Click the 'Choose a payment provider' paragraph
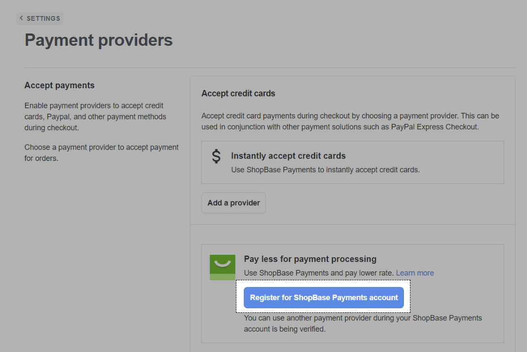The image size is (527, 352). pyautogui.click(x=101, y=152)
